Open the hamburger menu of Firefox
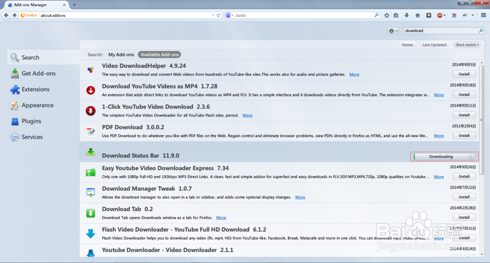The width and height of the screenshot is (490, 263). tap(484, 15)
